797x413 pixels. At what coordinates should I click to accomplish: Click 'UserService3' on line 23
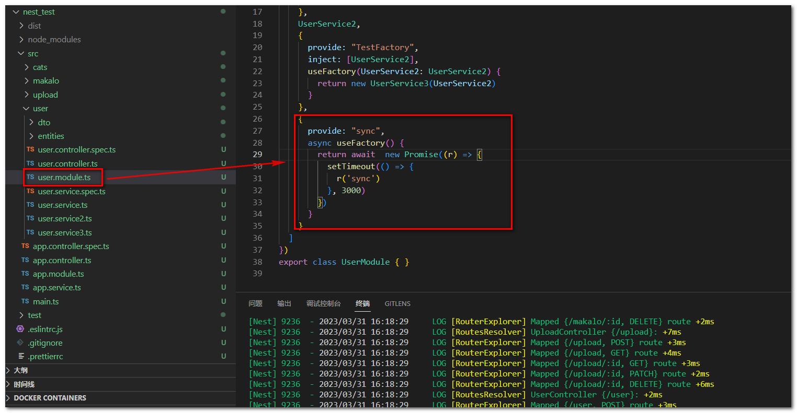[x=400, y=84]
